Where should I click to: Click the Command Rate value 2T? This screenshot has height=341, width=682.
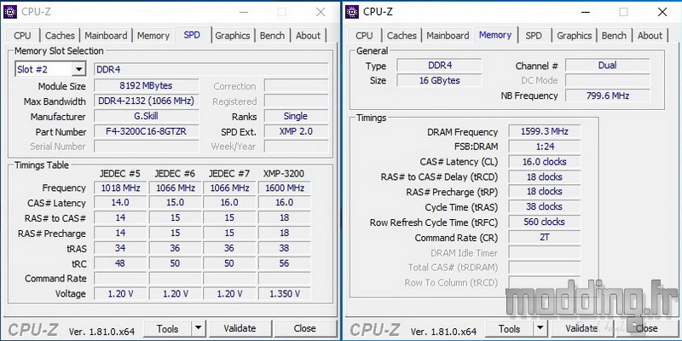(544, 237)
